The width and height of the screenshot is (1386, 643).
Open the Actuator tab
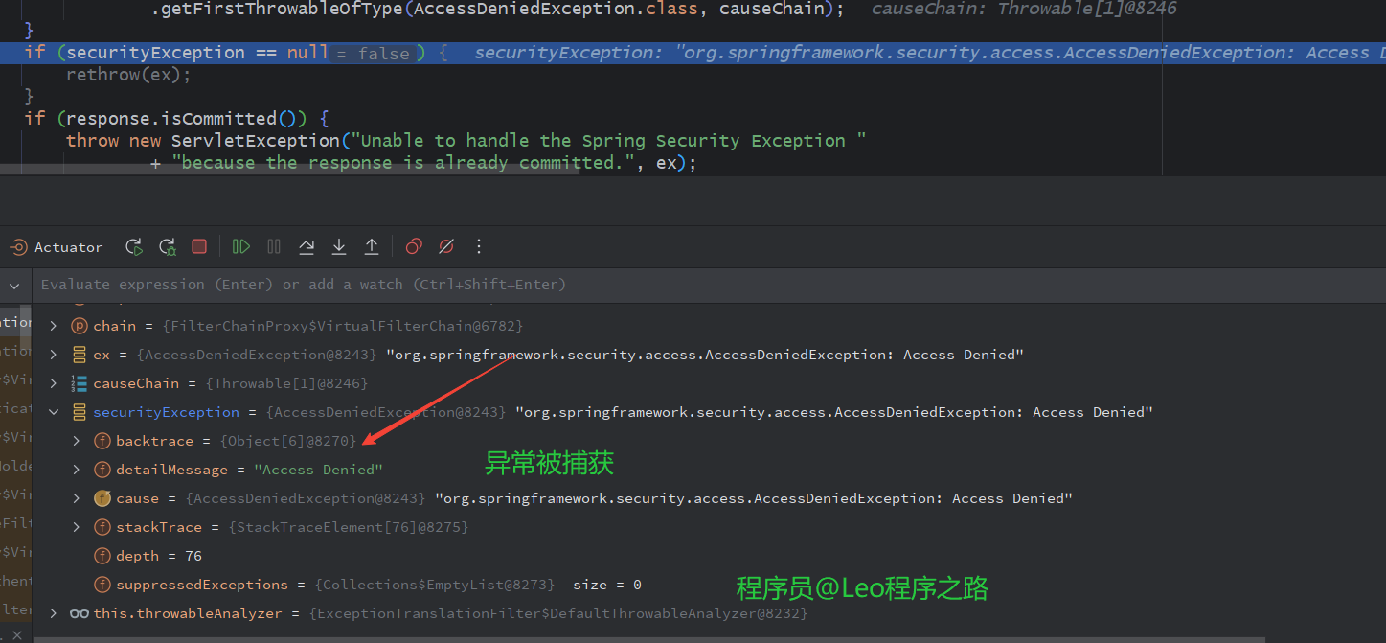[x=56, y=247]
